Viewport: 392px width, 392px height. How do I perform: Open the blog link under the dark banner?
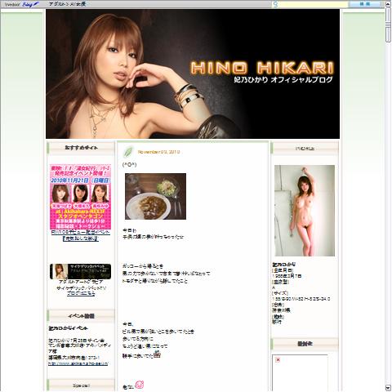point(81,293)
